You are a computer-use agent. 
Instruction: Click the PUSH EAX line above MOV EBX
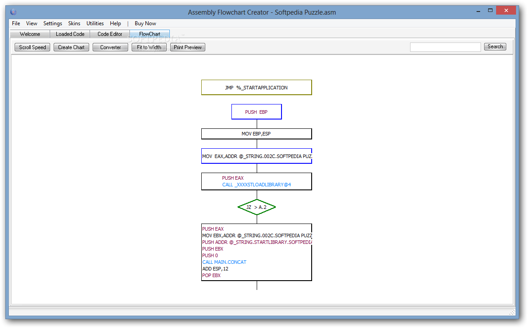pos(213,229)
